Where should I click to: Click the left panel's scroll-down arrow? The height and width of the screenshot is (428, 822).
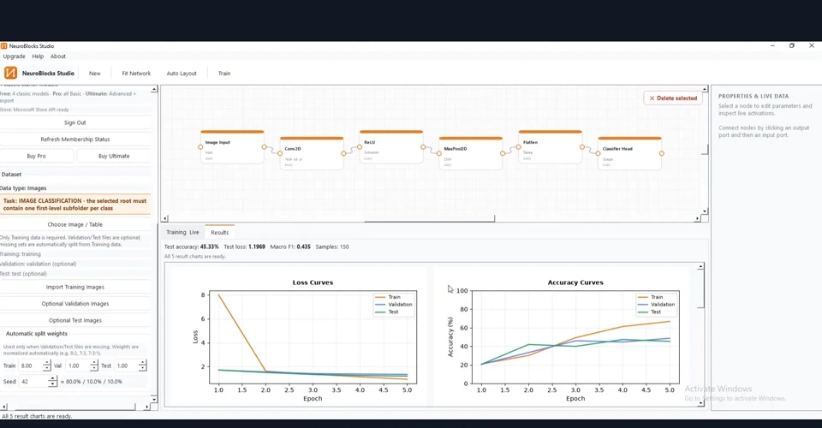tap(154, 399)
